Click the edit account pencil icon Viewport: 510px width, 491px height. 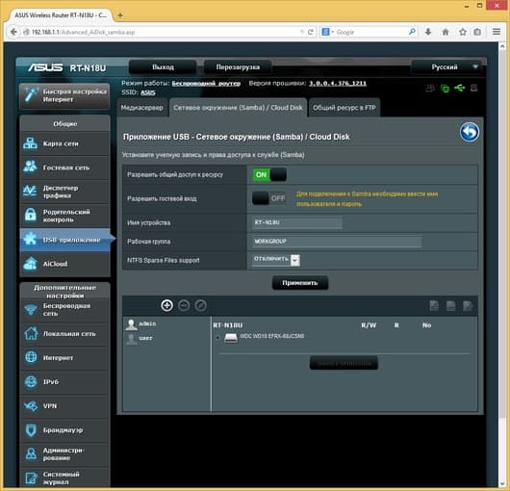pos(200,305)
